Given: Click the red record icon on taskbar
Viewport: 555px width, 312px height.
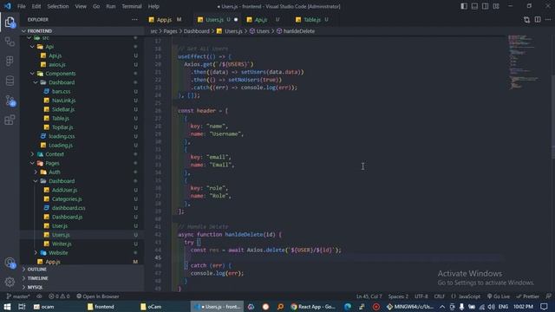Looking at the screenshot, I should point(375,307).
